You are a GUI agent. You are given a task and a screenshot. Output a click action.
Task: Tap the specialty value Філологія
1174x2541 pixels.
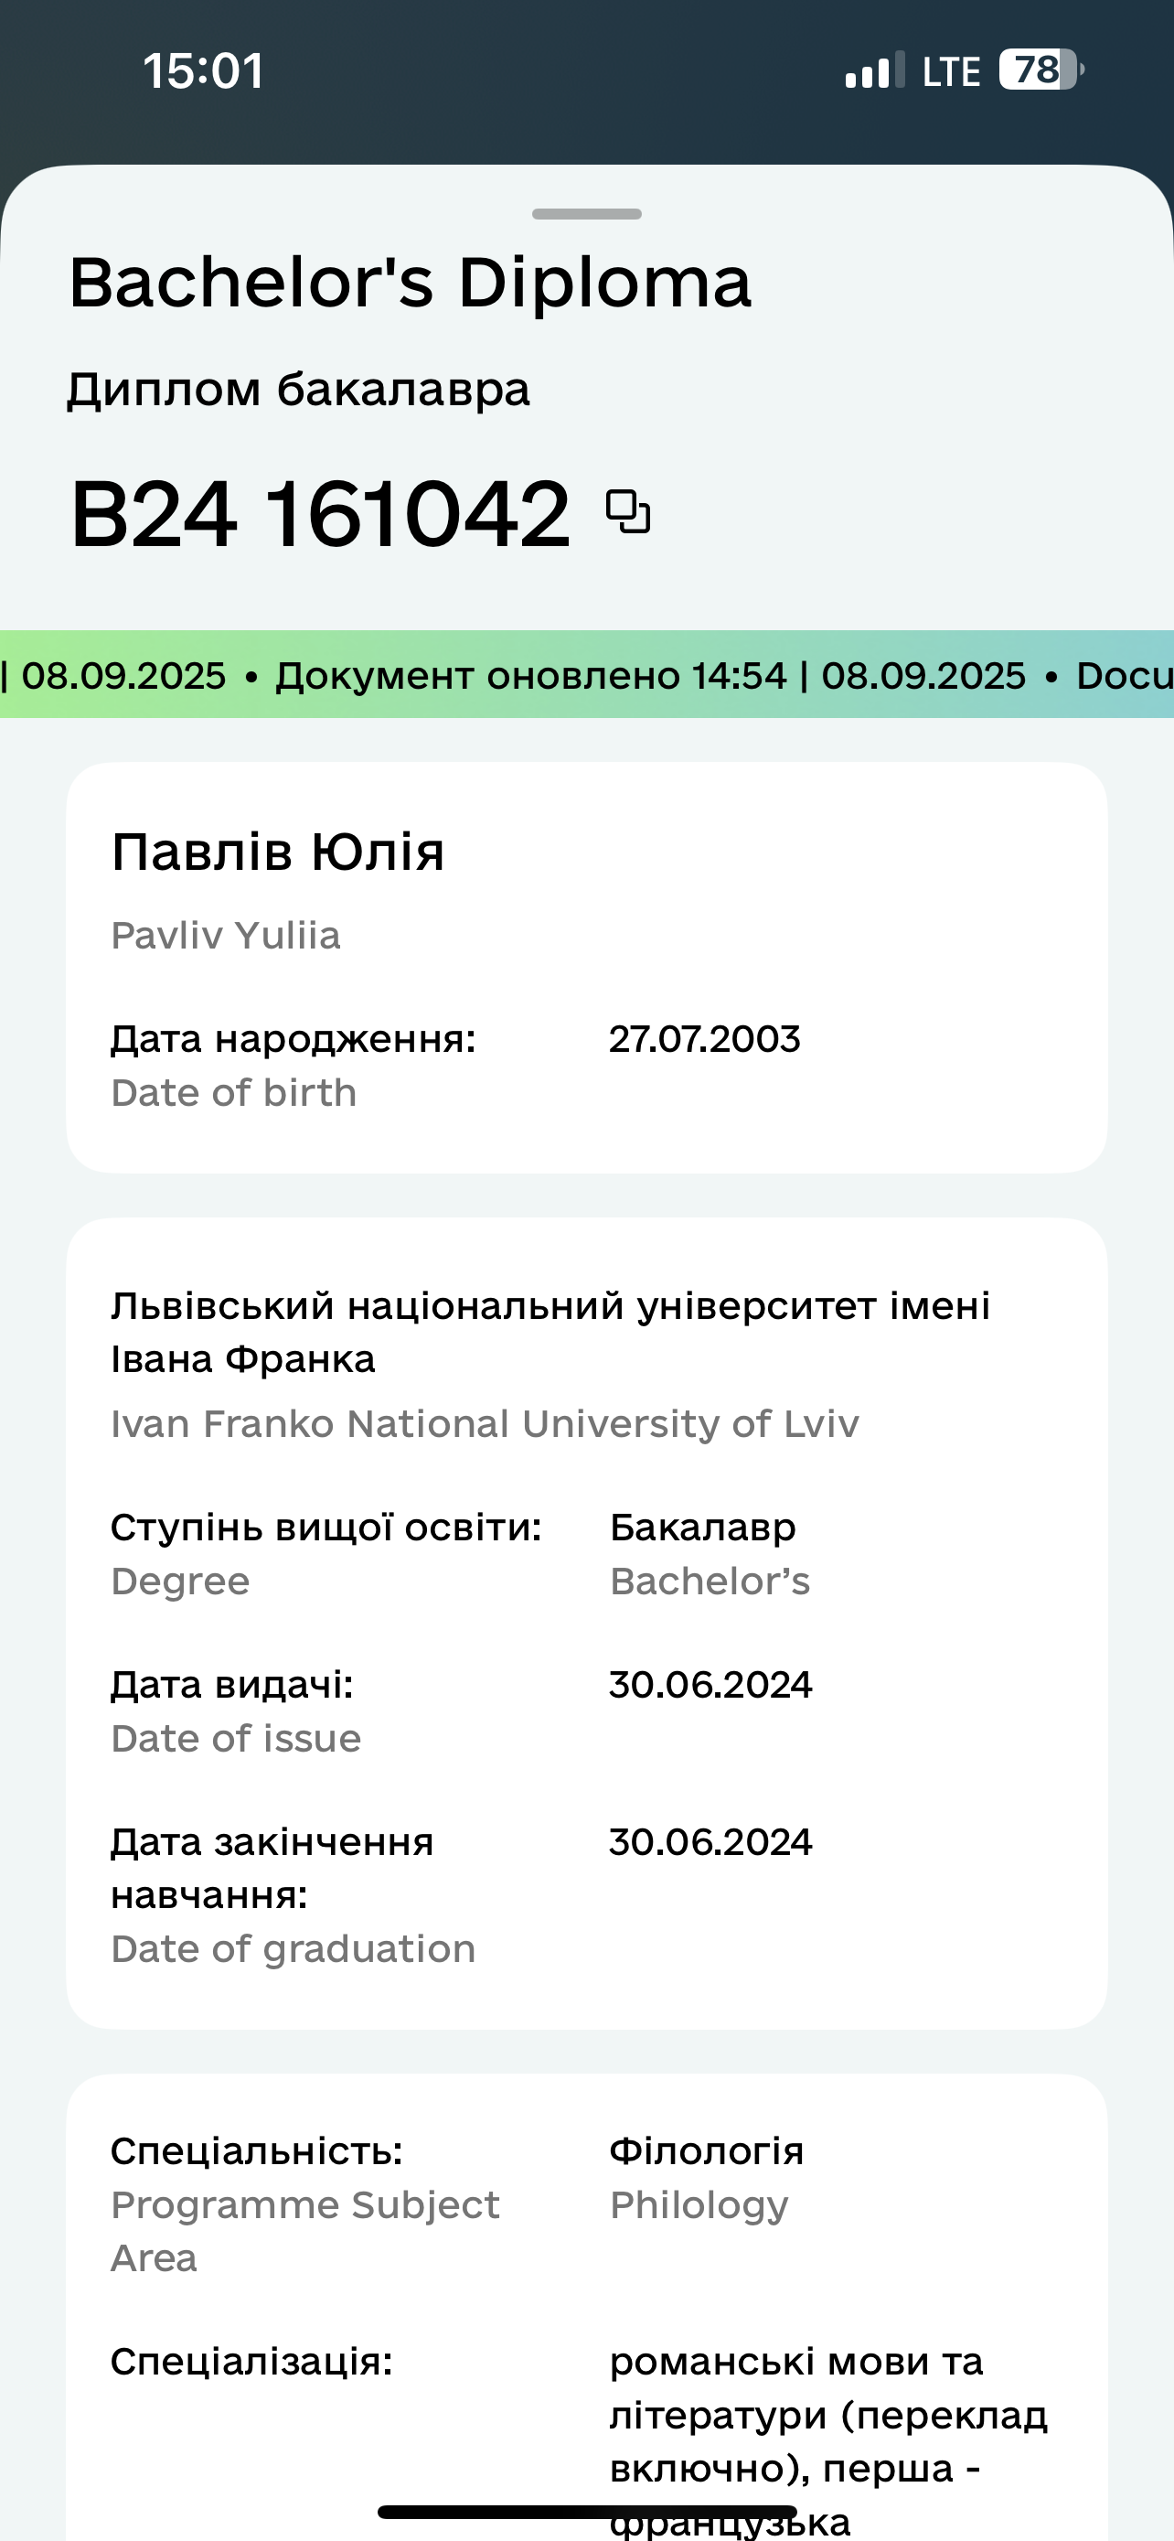click(x=707, y=2150)
